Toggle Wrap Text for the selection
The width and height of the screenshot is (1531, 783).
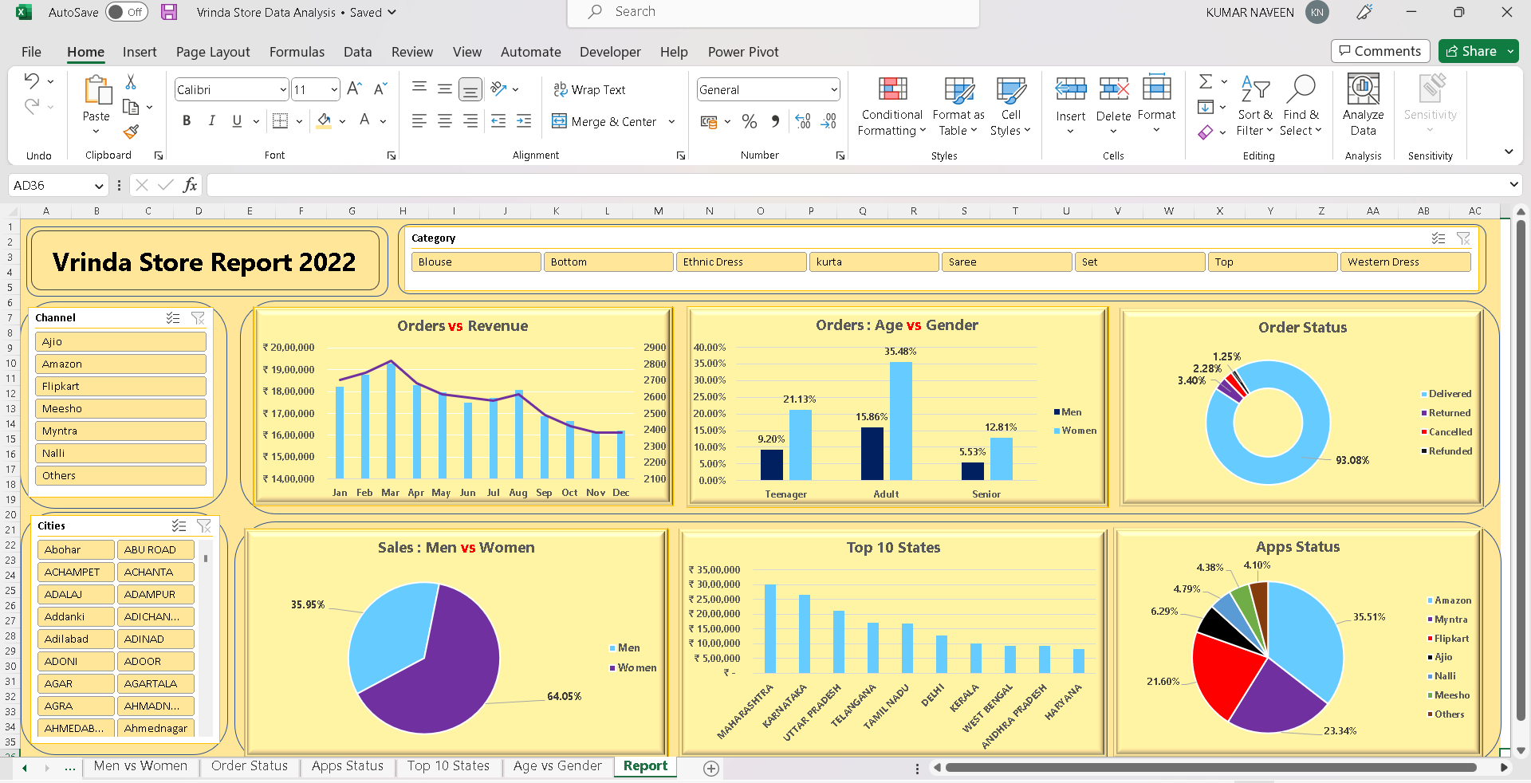point(590,89)
